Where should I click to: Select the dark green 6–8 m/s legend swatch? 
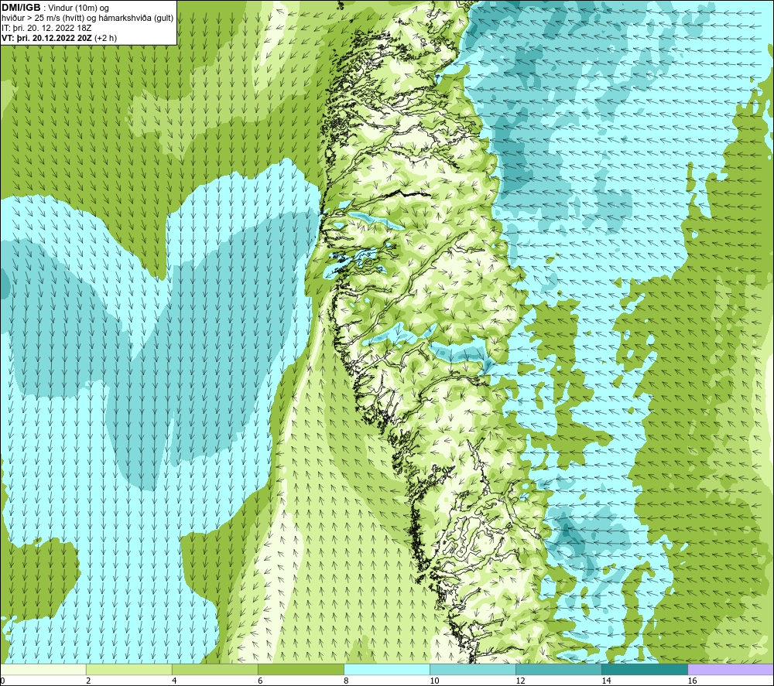tap(300, 669)
